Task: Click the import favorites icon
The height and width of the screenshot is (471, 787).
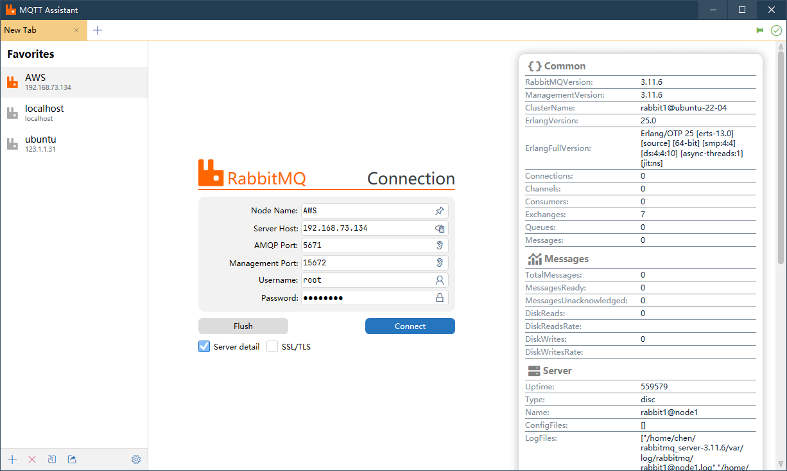Action: (x=52, y=459)
